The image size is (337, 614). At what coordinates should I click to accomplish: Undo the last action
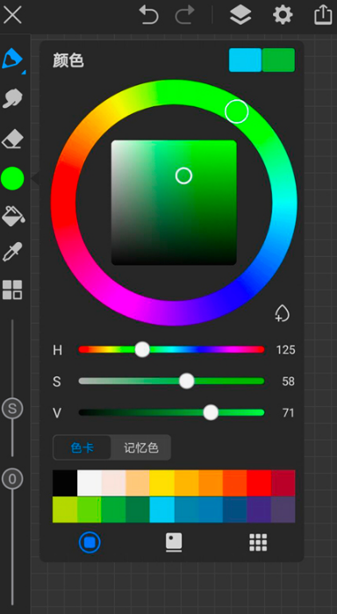click(149, 15)
